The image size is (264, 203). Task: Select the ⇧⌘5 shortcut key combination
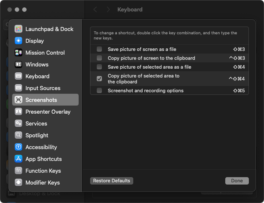click(239, 90)
